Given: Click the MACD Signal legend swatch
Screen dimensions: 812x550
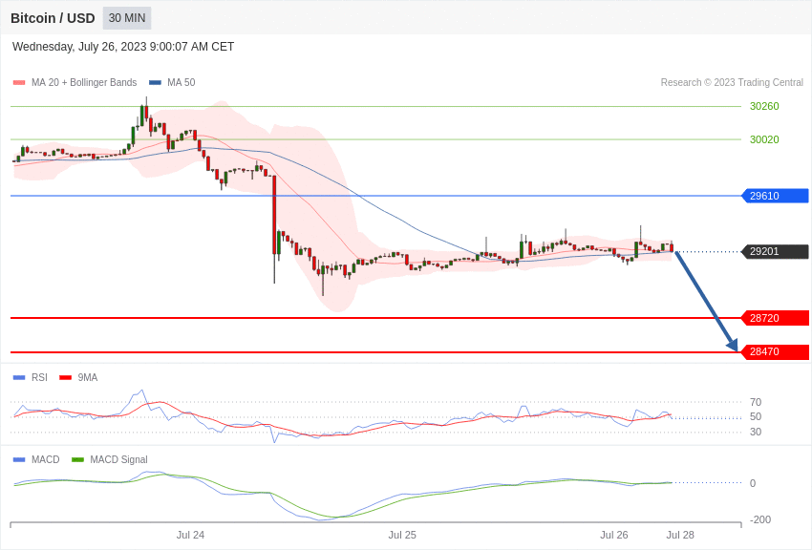Looking at the screenshot, I should (77, 459).
